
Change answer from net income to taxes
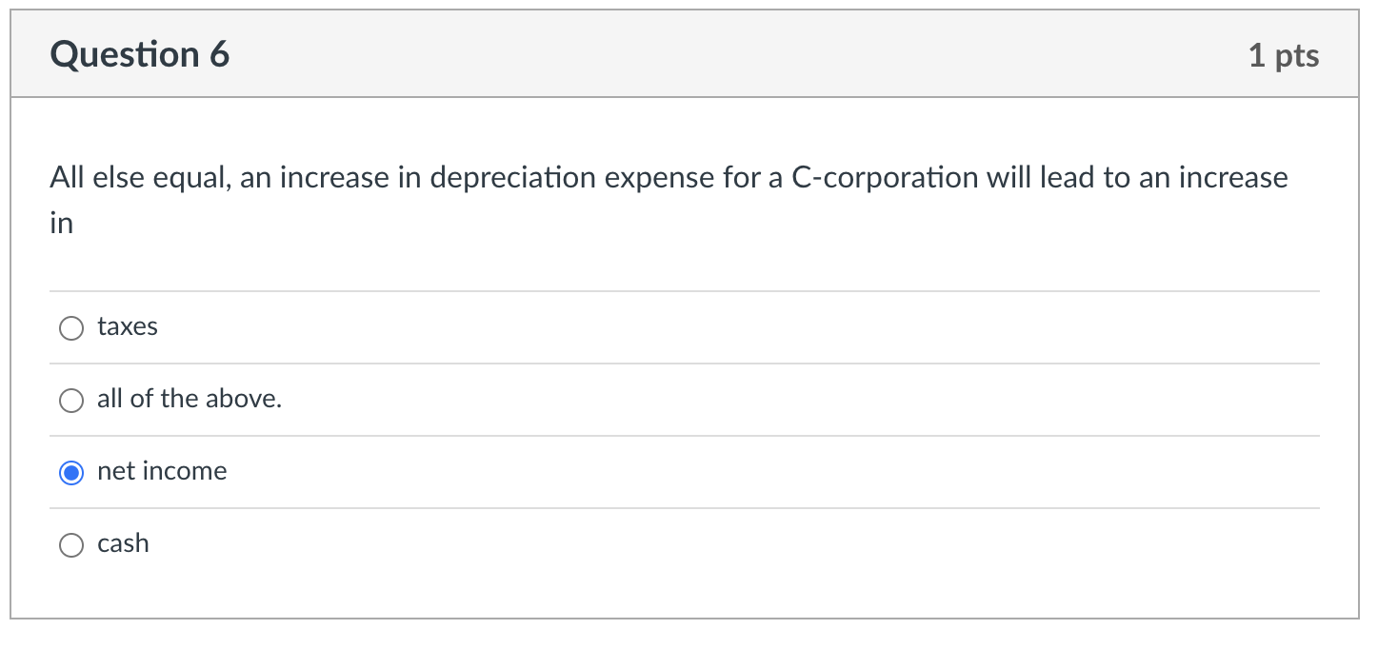coord(70,327)
